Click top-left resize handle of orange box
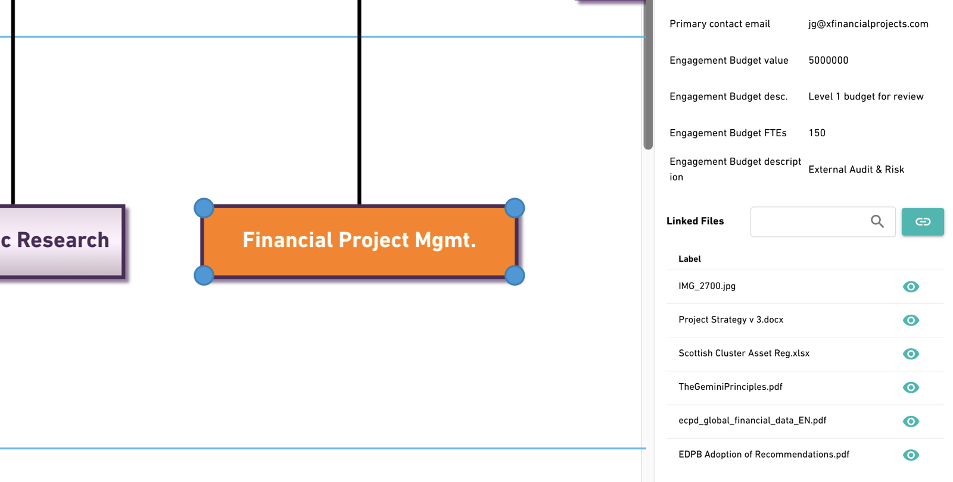The image size is (953, 482). [204, 208]
